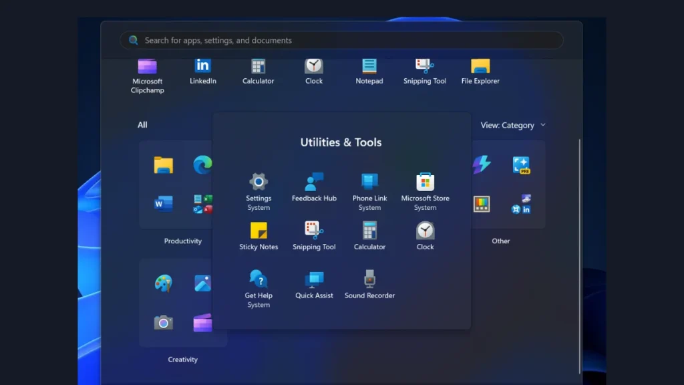Open File Explorer pinned app
The image size is (684, 385).
(480, 72)
